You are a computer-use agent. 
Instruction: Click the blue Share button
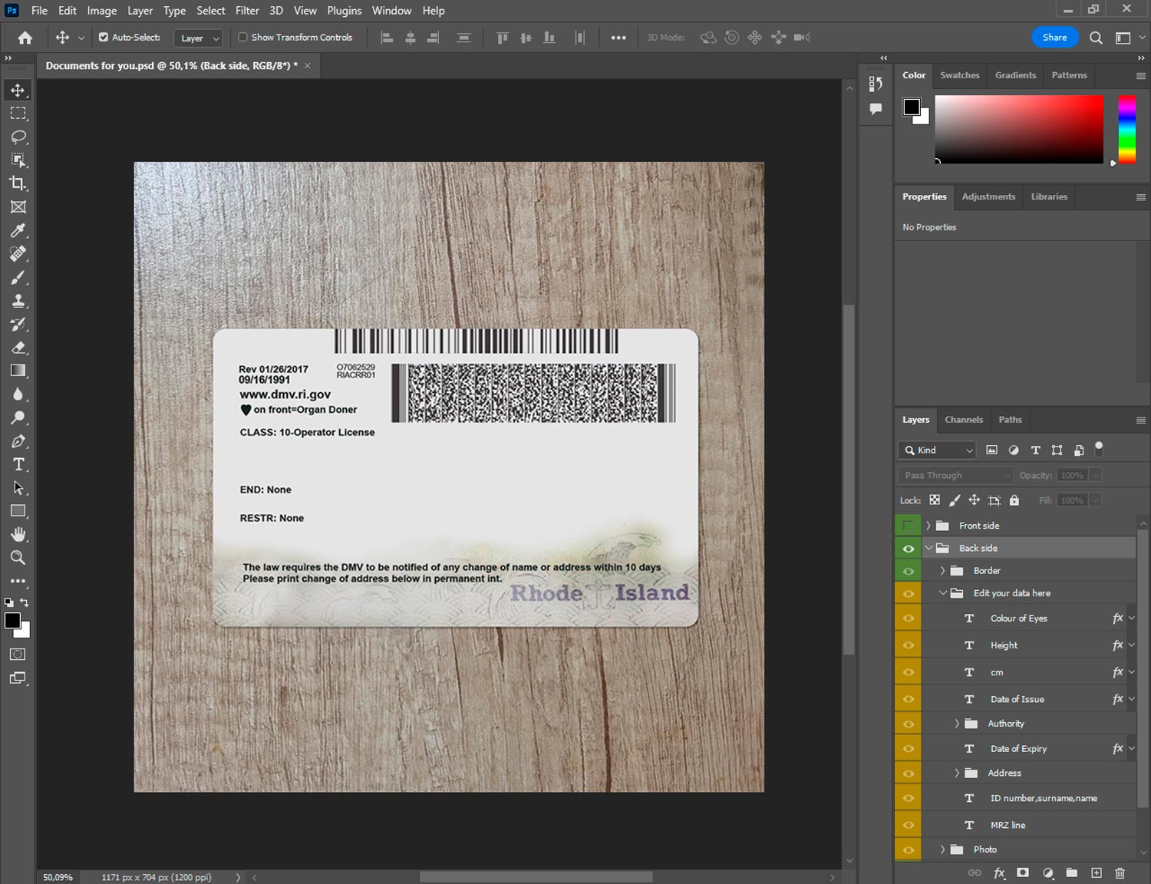[x=1054, y=37]
